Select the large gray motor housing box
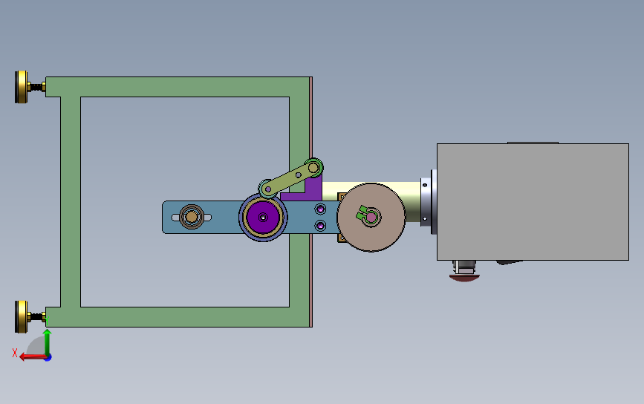644x404 pixels. click(x=533, y=202)
